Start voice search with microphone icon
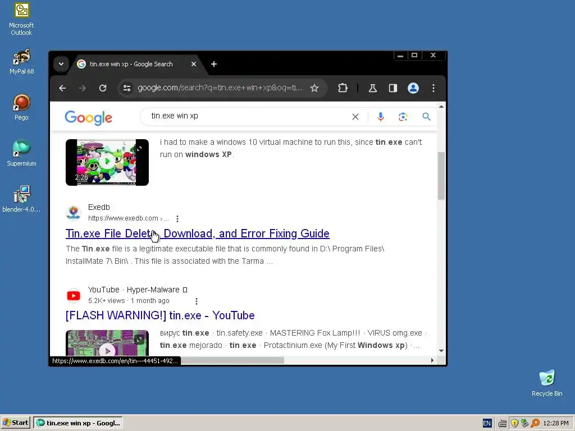575x431 pixels. tap(381, 117)
